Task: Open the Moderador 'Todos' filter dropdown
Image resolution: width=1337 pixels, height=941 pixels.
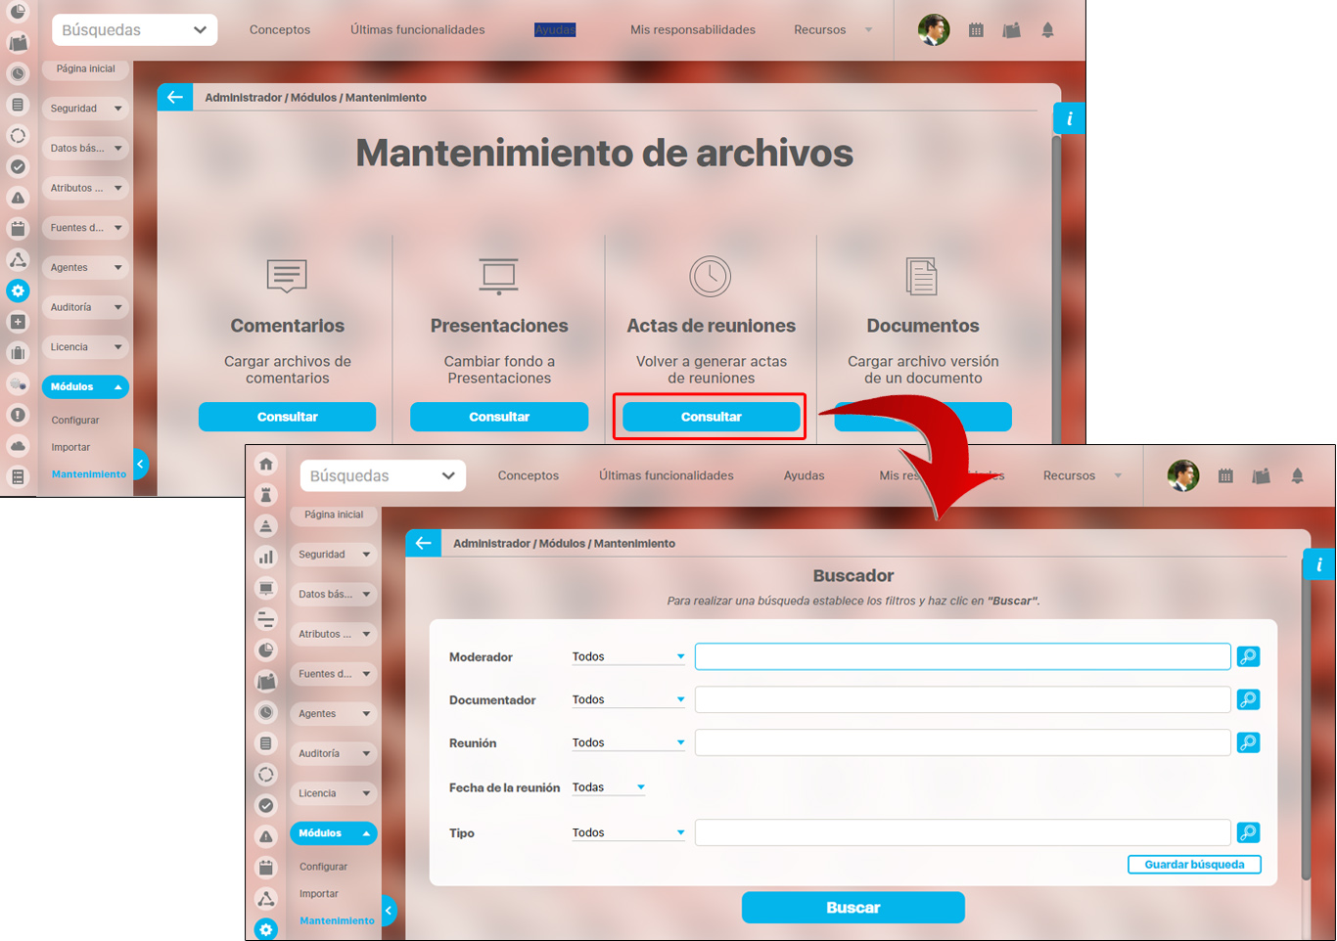Action: tap(627, 656)
